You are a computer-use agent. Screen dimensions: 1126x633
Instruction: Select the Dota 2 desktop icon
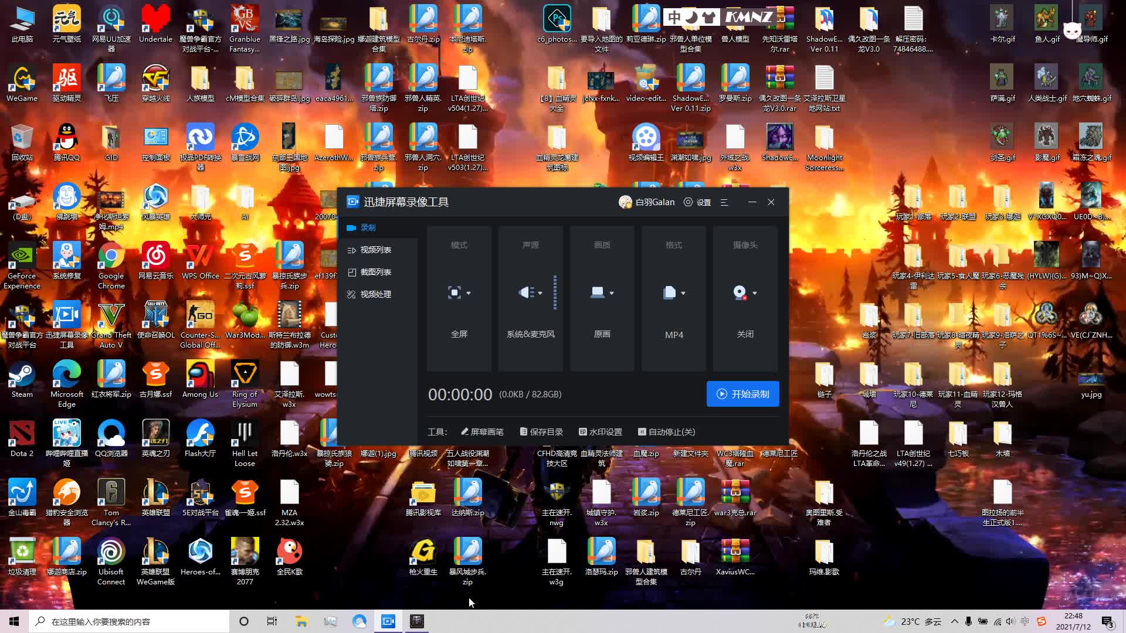(x=22, y=438)
